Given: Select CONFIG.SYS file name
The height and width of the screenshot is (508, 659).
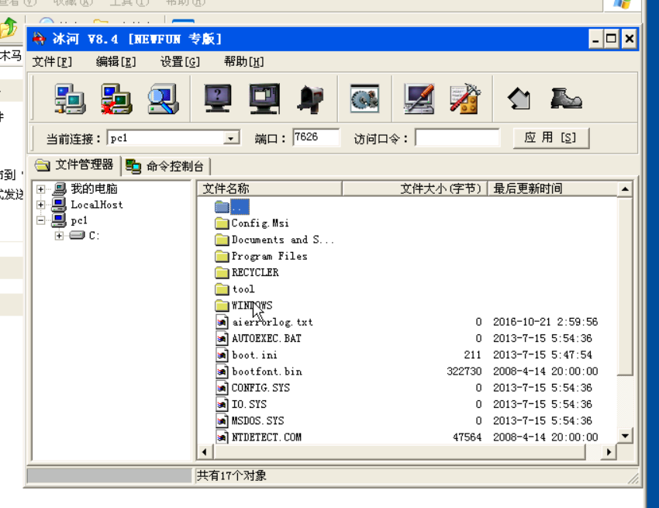Looking at the screenshot, I should pyautogui.click(x=261, y=388).
